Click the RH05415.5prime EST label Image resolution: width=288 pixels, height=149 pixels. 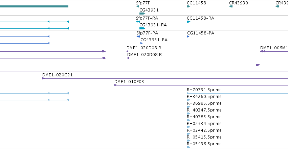[204, 137]
